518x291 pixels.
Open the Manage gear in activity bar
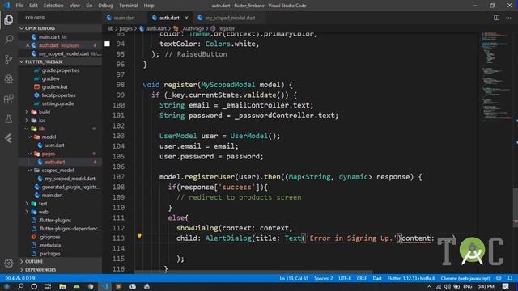pyautogui.click(x=9, y=263)
